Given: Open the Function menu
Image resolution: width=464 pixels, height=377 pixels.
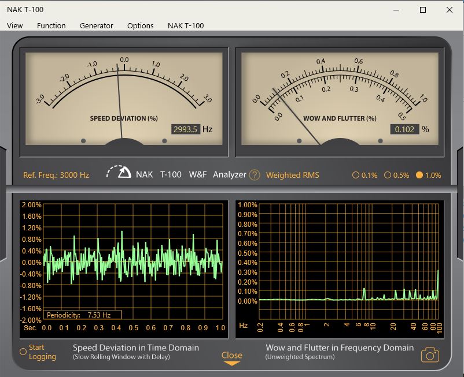Looking at the screenshot, I should 51,25.
